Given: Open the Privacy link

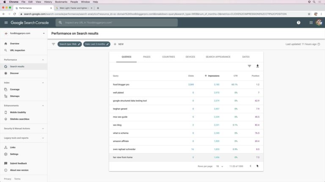Looking at the screenshot, I should coord(8,179).
